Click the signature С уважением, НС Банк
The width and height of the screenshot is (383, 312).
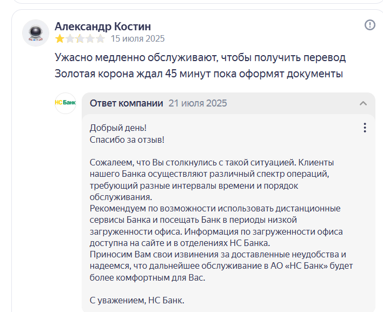click(x=137, y=300)
